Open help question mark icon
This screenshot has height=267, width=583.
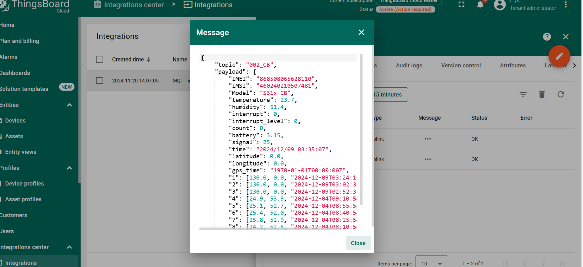click(x=547, y=37)
